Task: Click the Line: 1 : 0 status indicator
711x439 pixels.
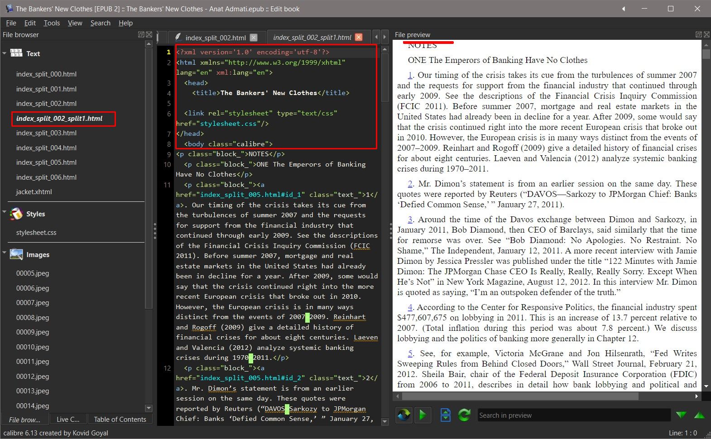Action: pos(682,433)
